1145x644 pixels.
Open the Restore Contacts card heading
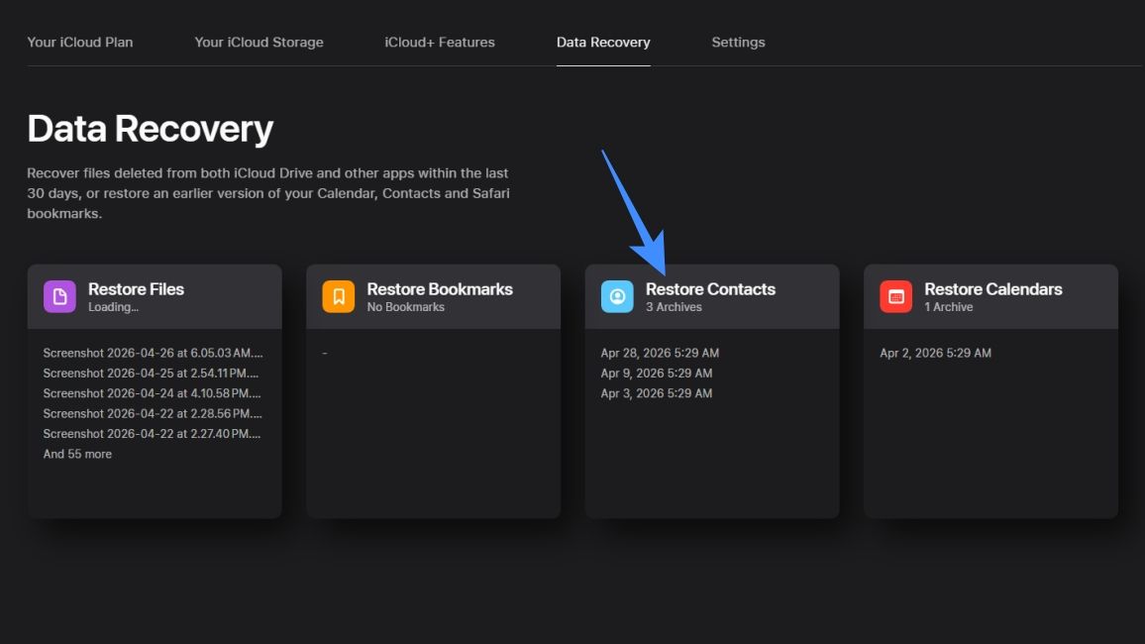pos(710,289)
